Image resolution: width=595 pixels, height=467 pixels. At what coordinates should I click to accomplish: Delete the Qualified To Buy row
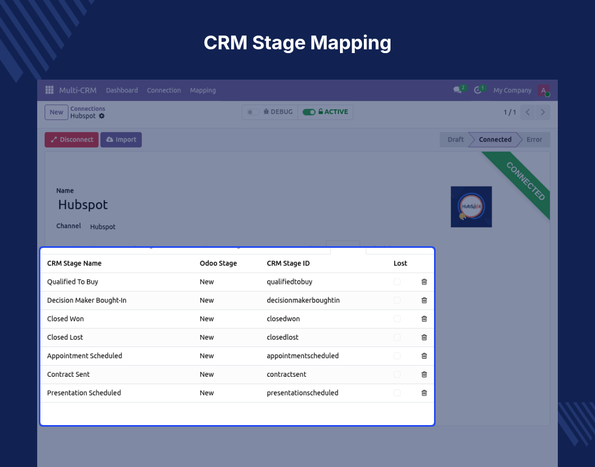point(424,282)
